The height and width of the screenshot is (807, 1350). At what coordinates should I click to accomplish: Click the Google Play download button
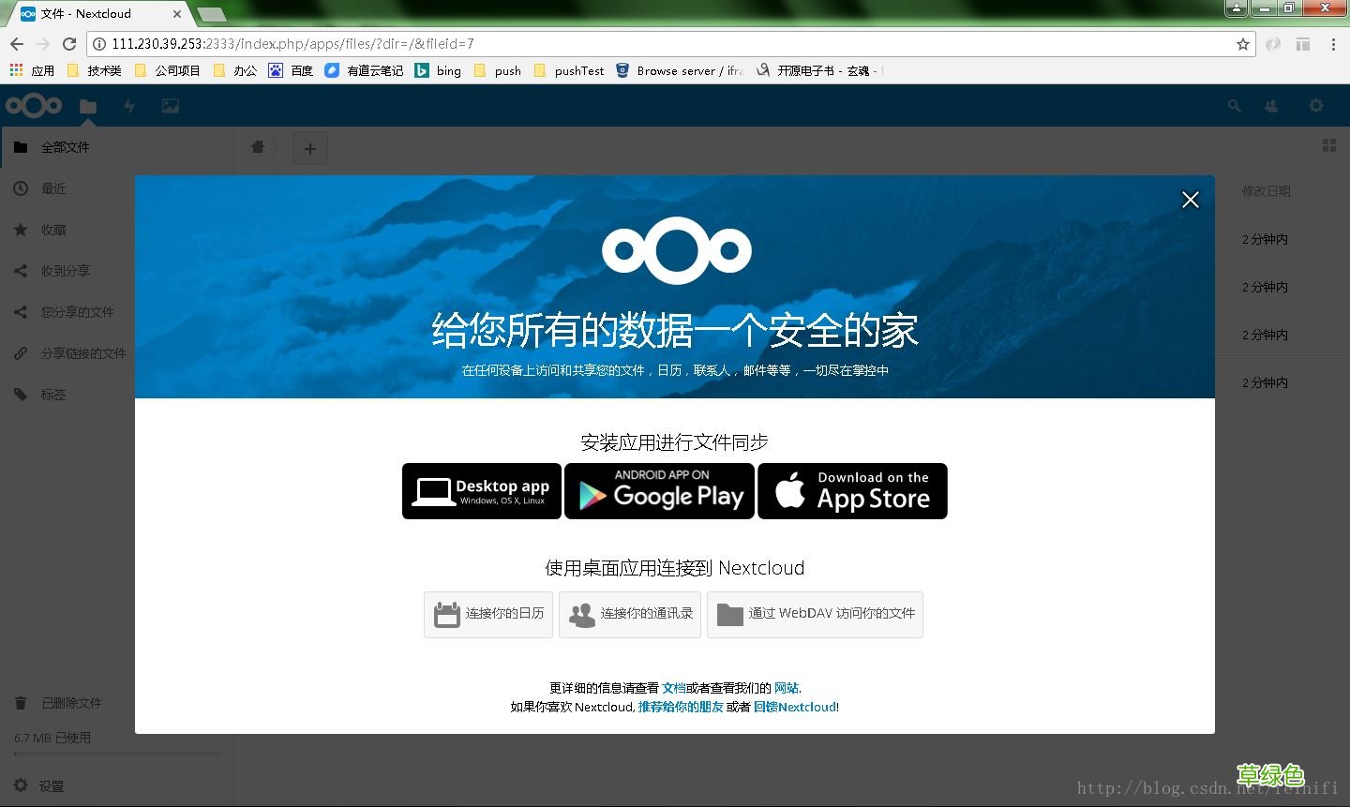[x=659, y=490]
